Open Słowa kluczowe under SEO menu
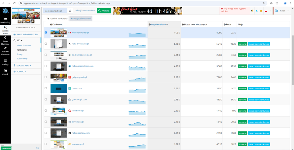 coord(24,46)
